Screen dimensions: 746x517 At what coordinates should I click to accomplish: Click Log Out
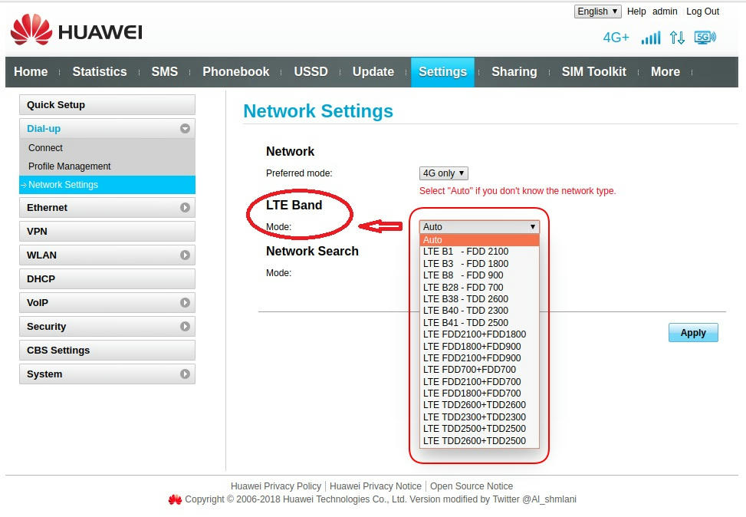(702, 12)
